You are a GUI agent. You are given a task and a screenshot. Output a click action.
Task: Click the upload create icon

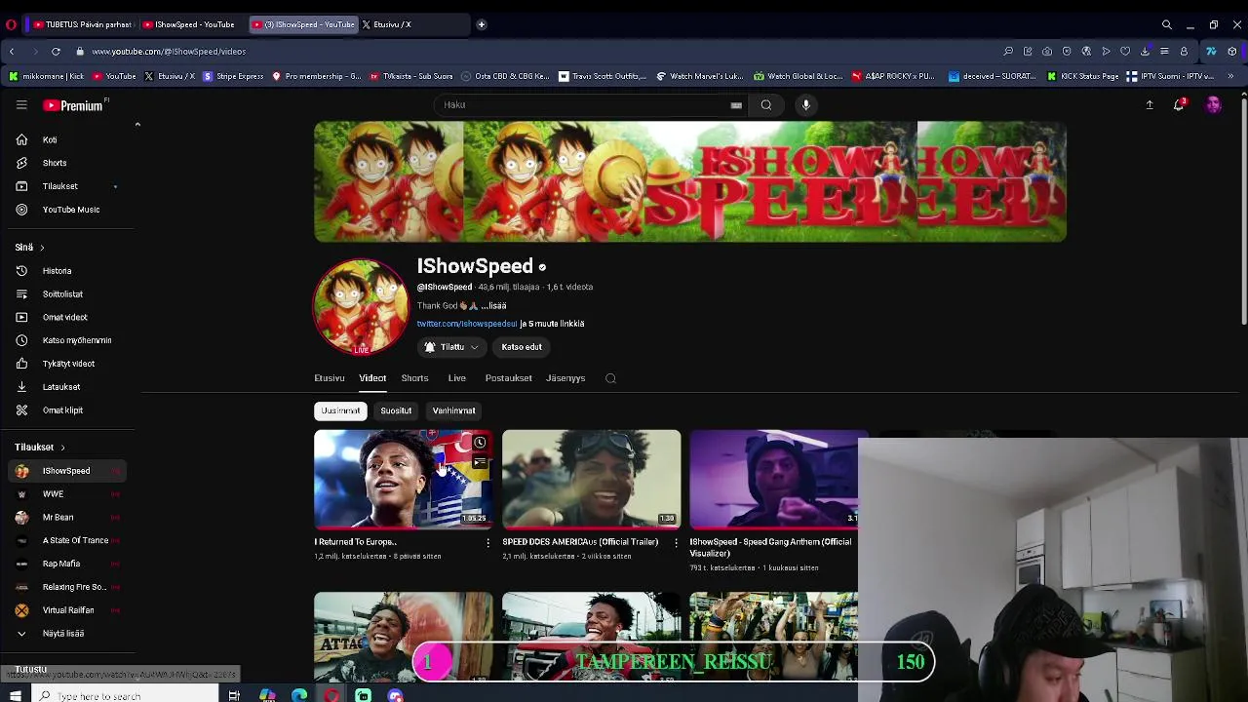tap(1150, 105)
